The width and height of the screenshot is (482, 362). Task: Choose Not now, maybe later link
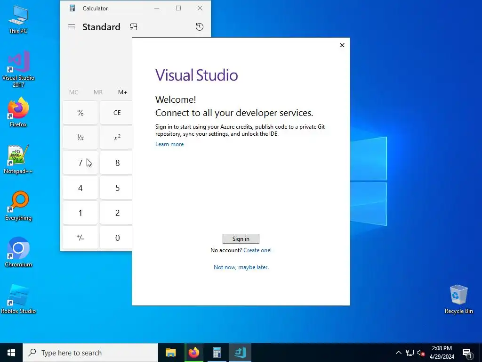(241, 267)
